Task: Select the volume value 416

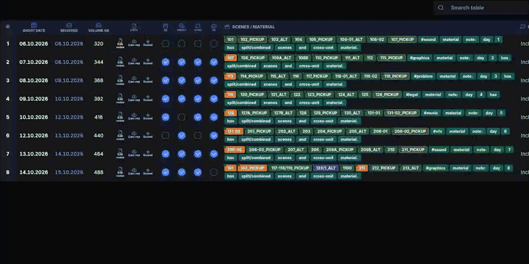Action: click(99, 117)
